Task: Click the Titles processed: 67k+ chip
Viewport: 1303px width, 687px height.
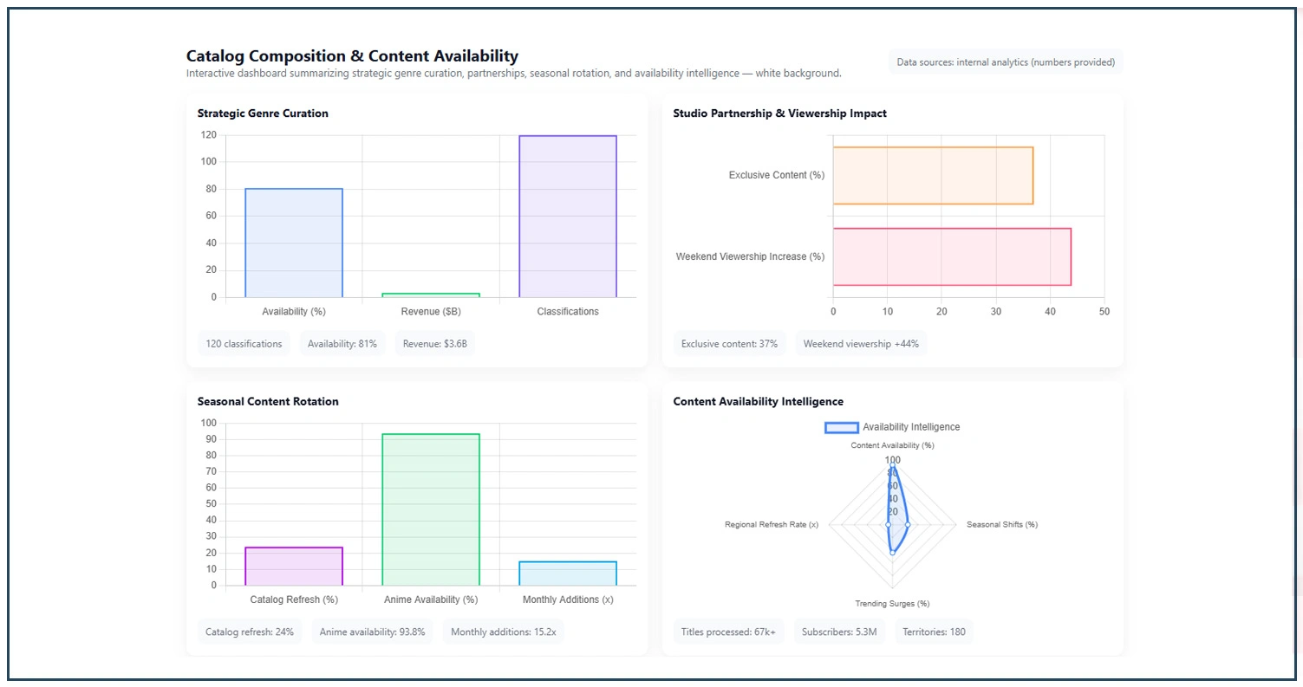Action: (728, 632)
